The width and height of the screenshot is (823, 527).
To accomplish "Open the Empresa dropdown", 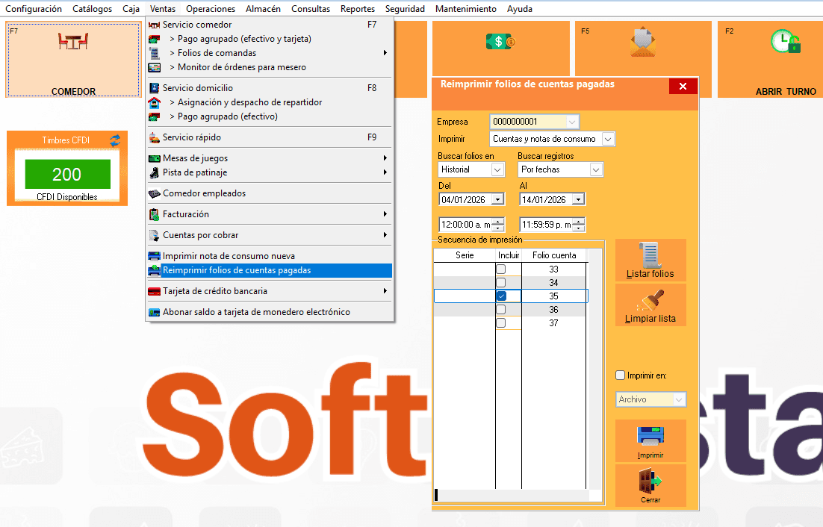I will [x=572, y=122].
